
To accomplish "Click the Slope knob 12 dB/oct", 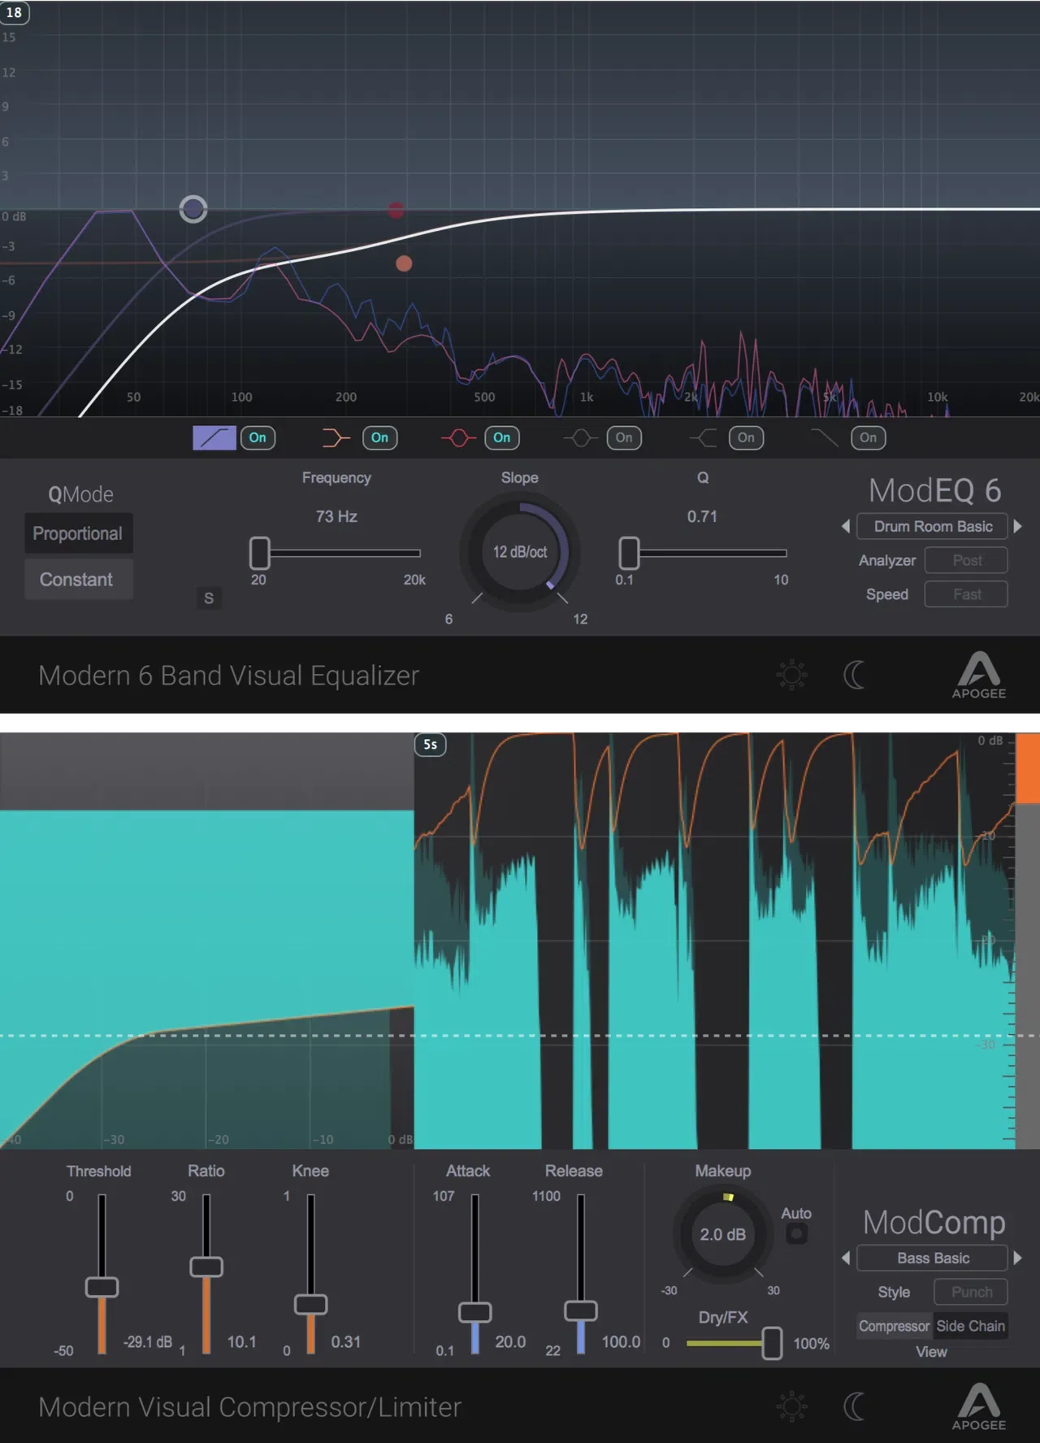I will [x=520, y=551].
